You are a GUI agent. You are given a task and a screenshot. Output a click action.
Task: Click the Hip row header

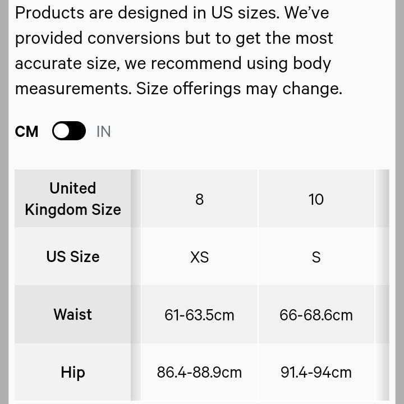point(73,372)
